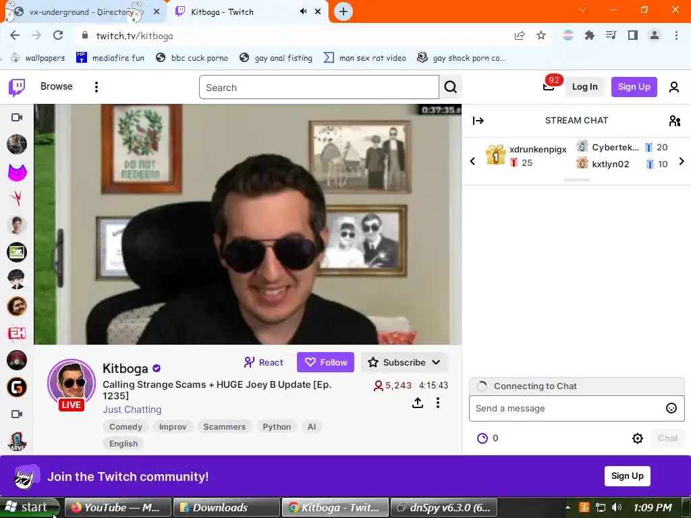The height and width of the screenshot is (518, 691).
Task: Open the Browse page
Action: click(x=57, y=86)
